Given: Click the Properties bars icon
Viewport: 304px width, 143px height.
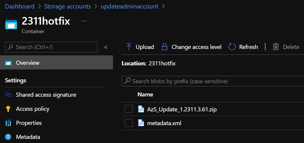Looking at the screenshot, I should coord(8,123).
